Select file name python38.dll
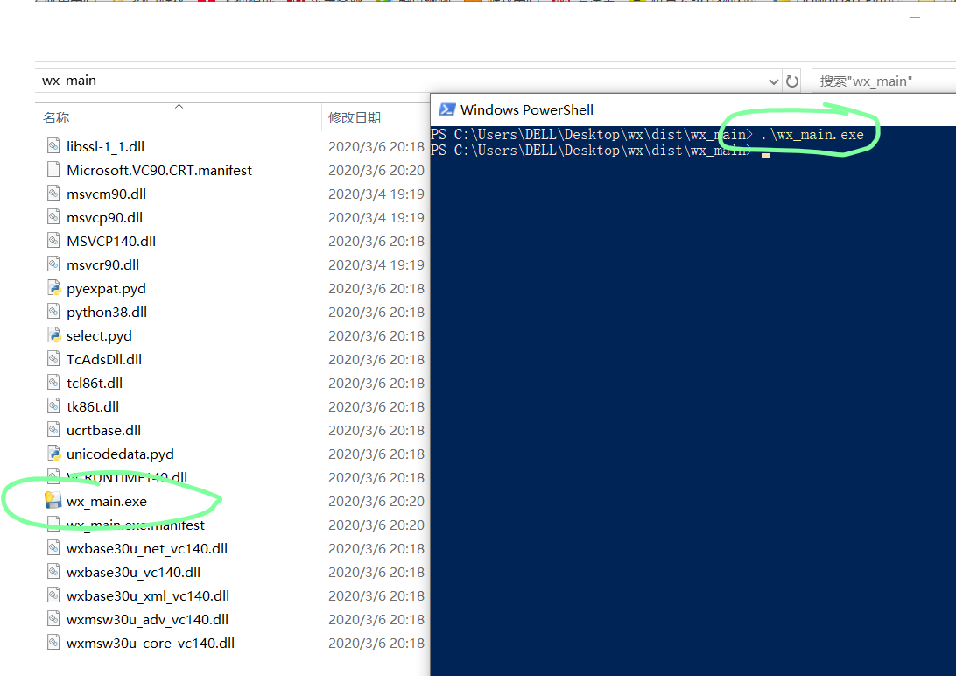This screenshot has height=676, width=956. click(x=107, y=312)
